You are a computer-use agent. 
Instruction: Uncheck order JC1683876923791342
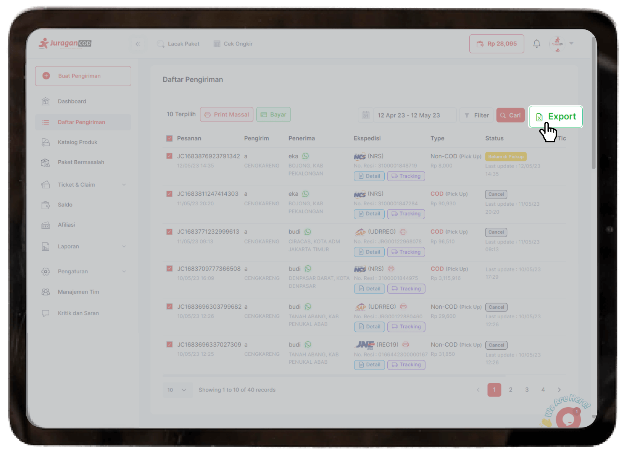pyautogui.click(x=169, y=156)
